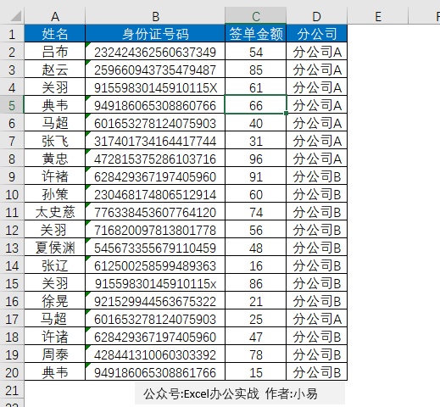Select row 10 header

[x=12, y=194]
